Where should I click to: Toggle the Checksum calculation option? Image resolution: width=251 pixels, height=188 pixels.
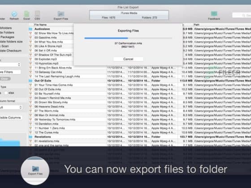click(11, 51)
